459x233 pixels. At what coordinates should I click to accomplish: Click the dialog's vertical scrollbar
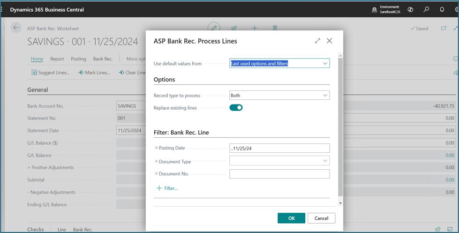(x=340, y=128)
